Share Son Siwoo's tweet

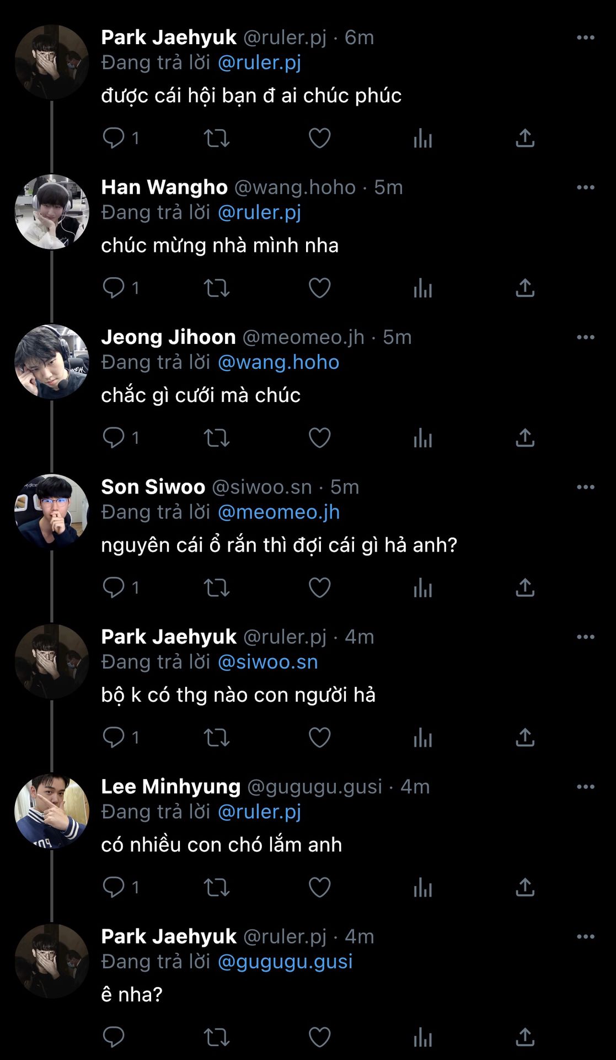525,588
